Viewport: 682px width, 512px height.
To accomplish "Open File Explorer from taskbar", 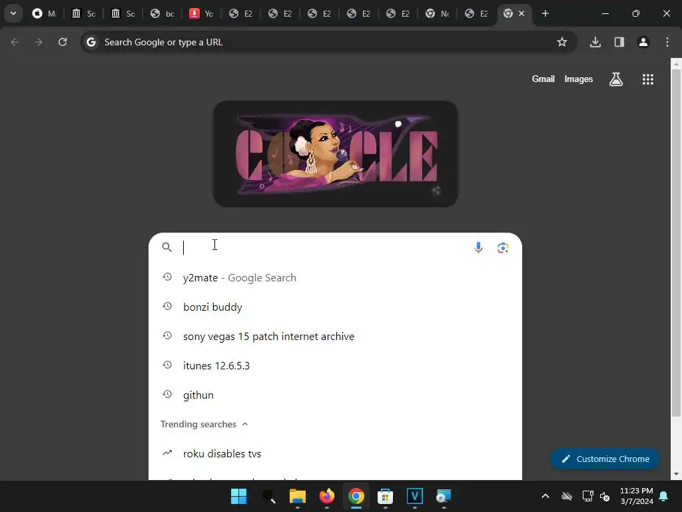I will pyautogui.click(x=298, y=496).
